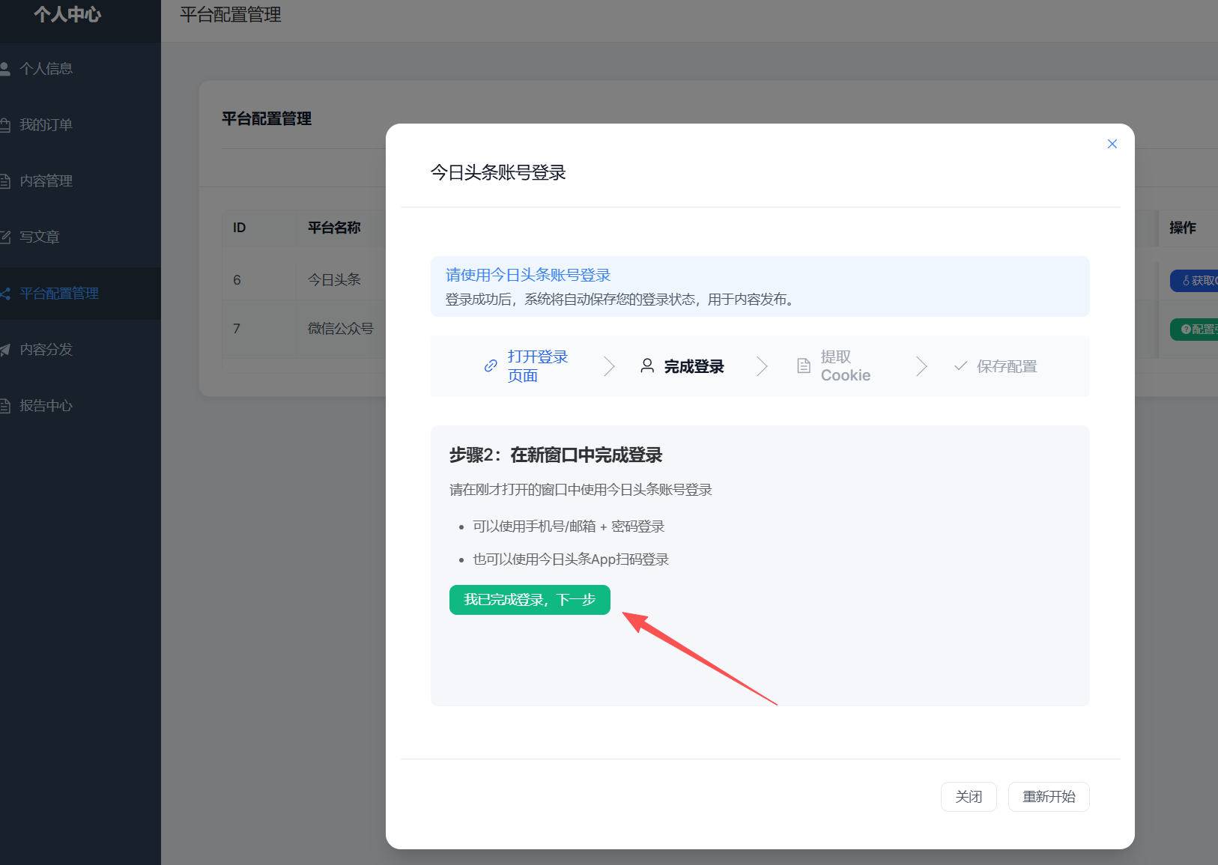The image size is (1218, 865).
Task: Confirm with 我已完成登录，下一步 button
Action: [530, 600]
